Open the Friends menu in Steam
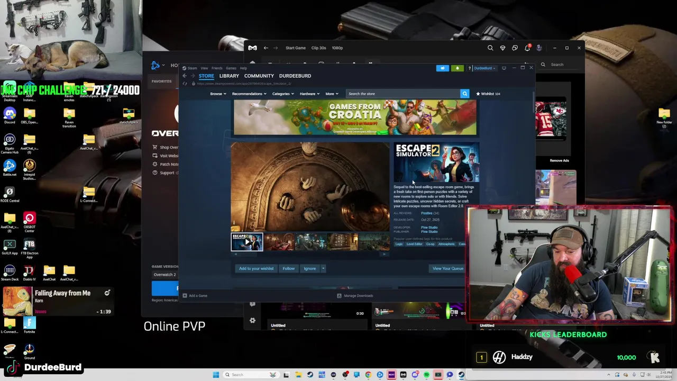The width and height of the screenshot is (677, 381). pos(217,68)
